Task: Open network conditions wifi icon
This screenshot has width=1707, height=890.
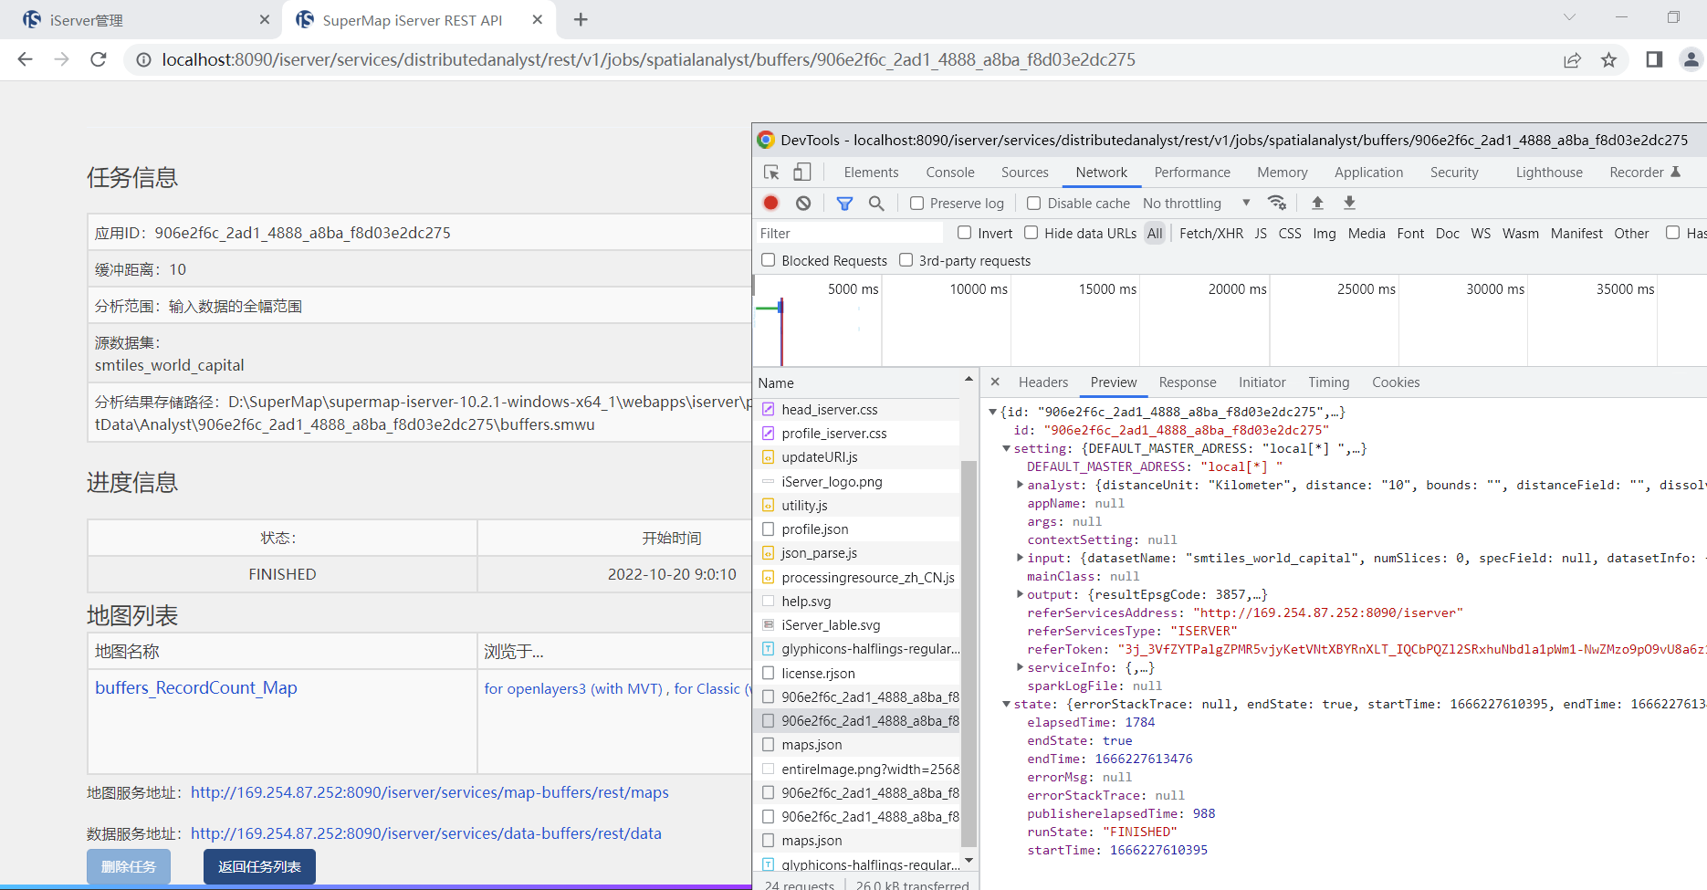Action: (1277, 203)
